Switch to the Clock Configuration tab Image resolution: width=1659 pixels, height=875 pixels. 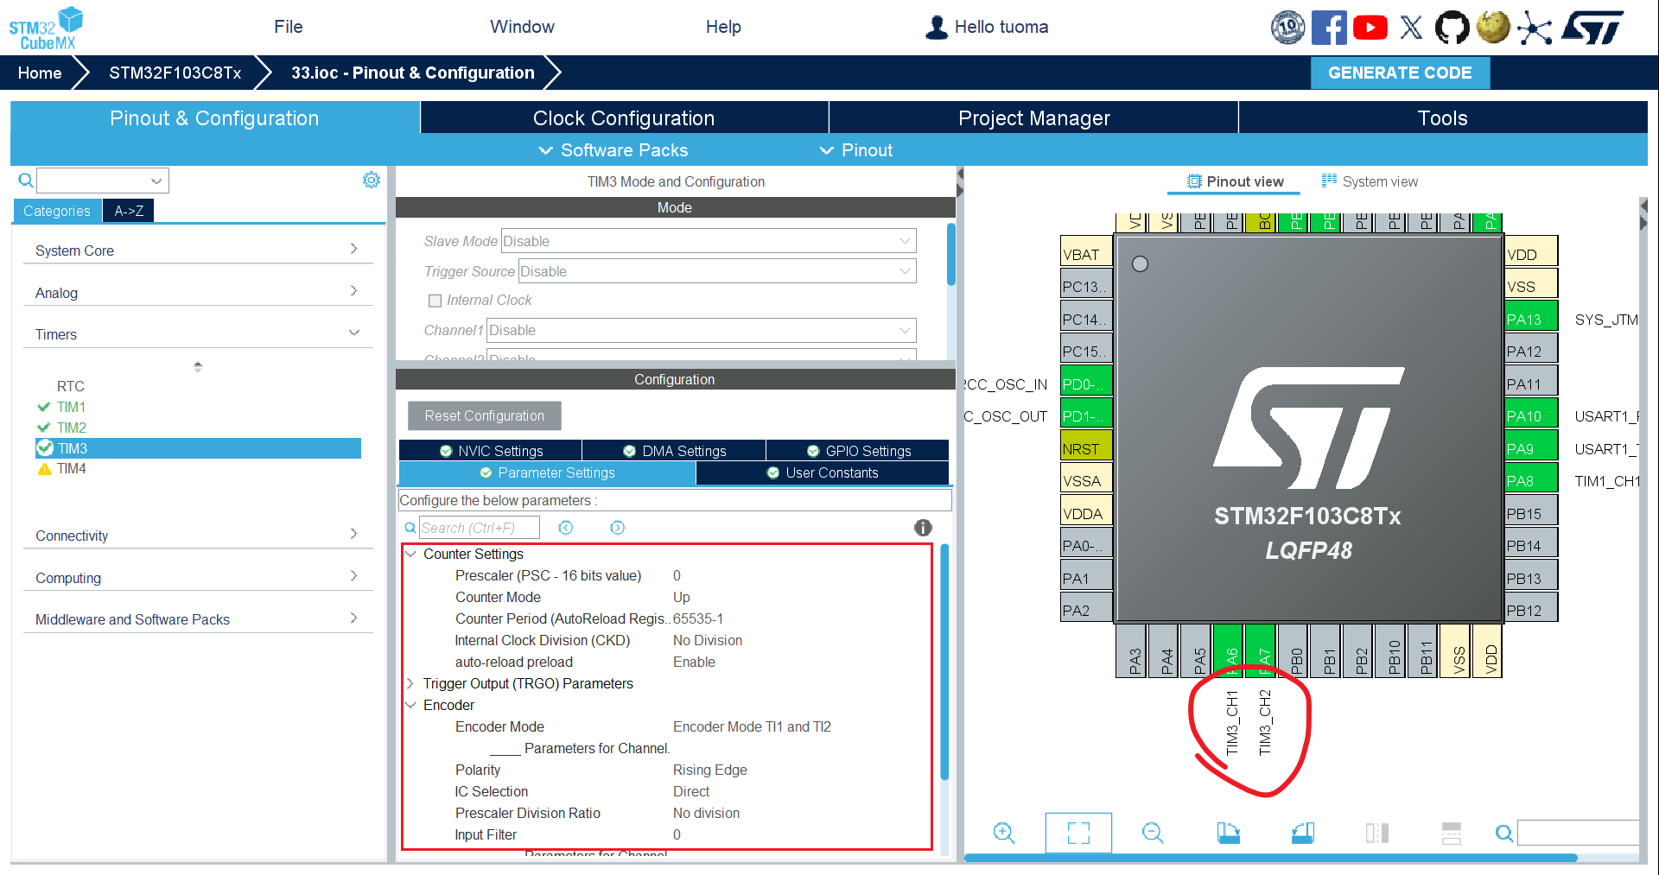click(624, 117)
